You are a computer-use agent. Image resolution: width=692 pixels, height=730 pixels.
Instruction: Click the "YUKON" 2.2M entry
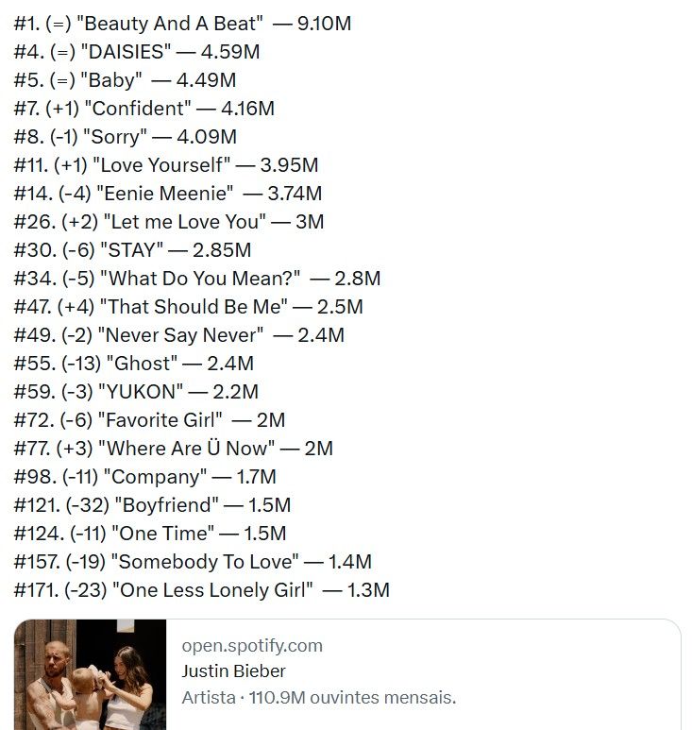[x=136, y=392]
